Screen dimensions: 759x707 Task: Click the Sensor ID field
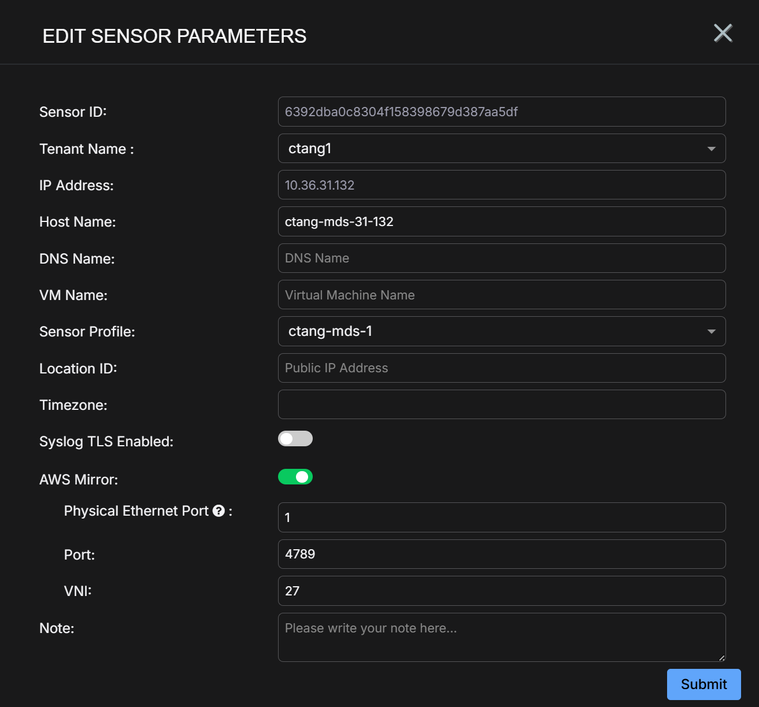[x=502, y=112]
